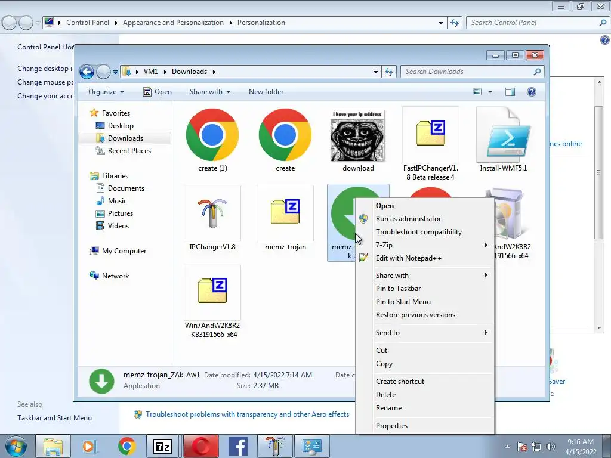Click Open in the explorer toolbar
The image size is (611, 458).
click(158, 92)
